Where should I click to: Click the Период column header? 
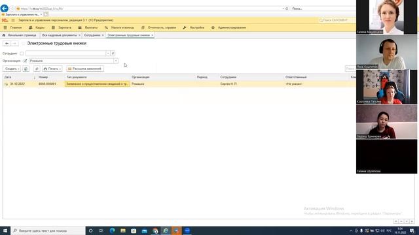pyautogui.click(x=207, y=77)
